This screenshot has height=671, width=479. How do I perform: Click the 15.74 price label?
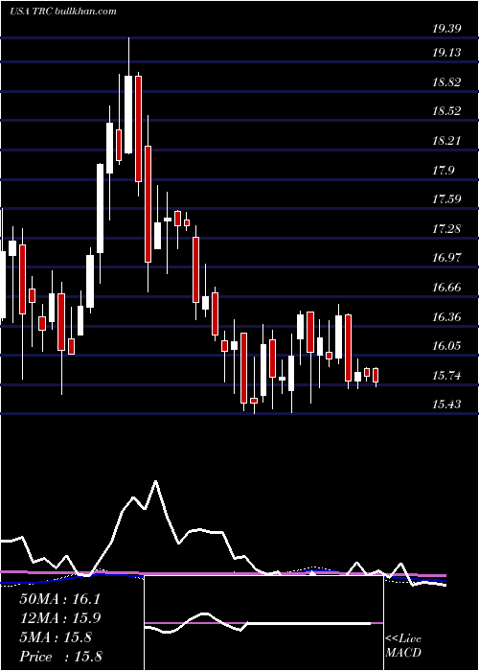pyautogui.click(x=446, y=376)
